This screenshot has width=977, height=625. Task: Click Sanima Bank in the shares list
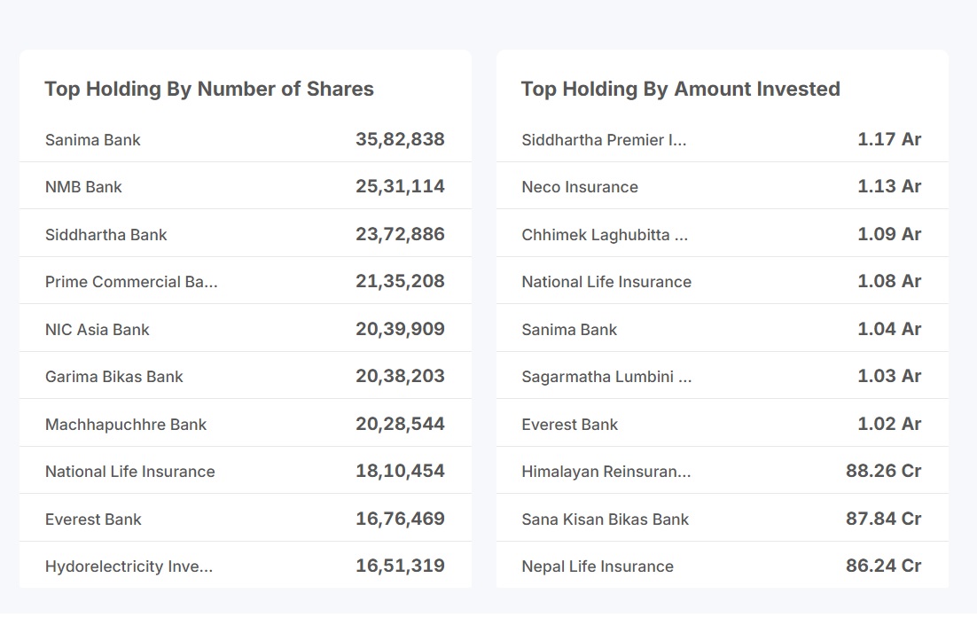[93, 140]
